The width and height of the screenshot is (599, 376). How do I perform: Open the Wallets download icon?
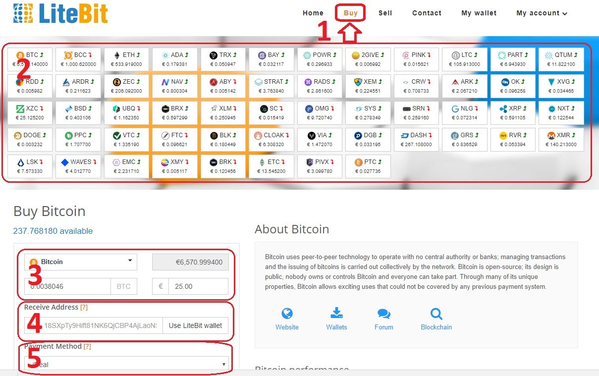click(336, 314)
